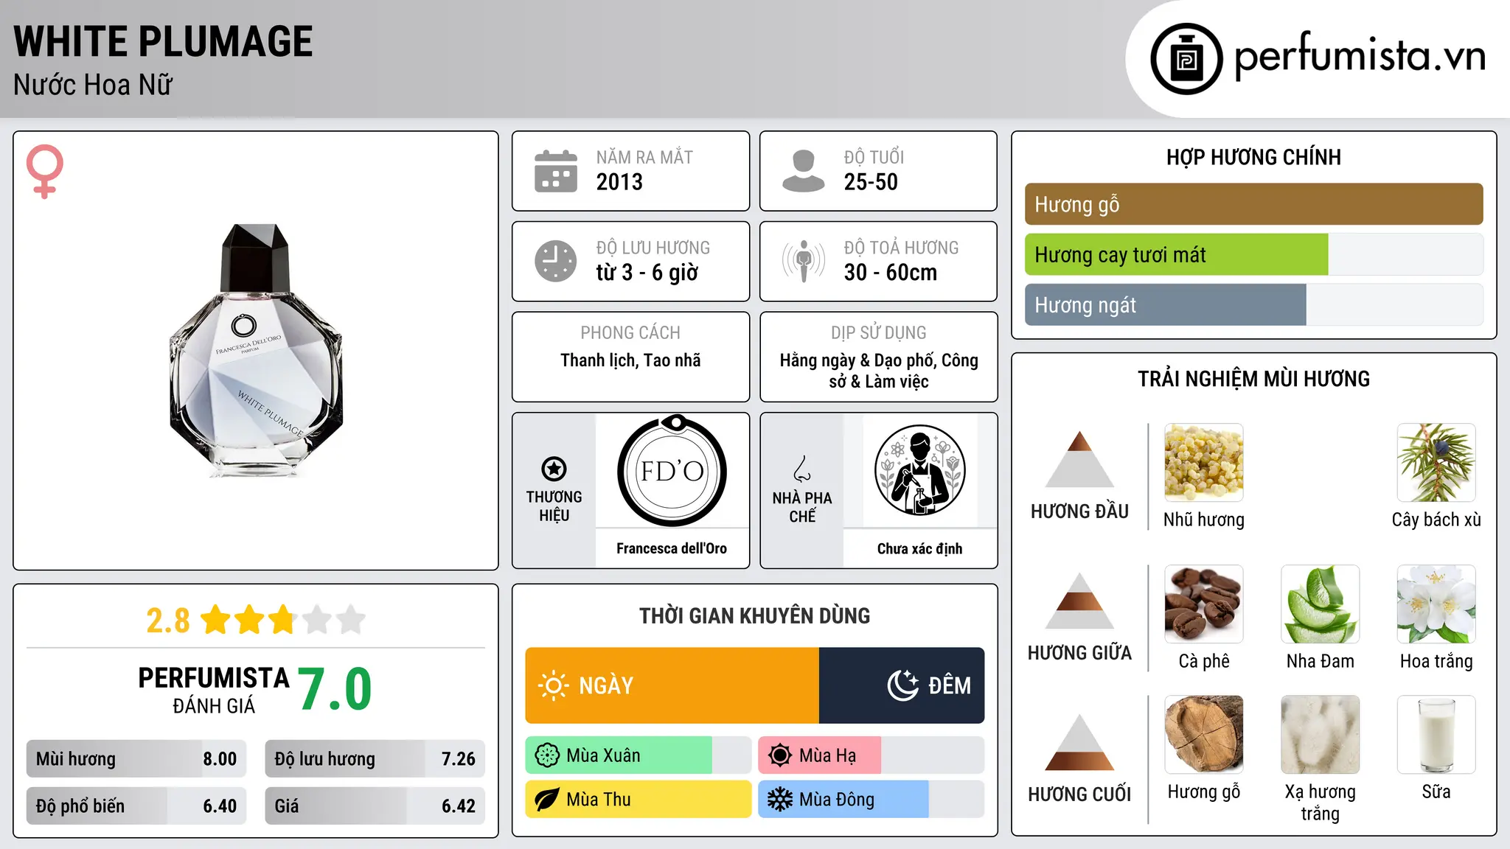The image size is (1510, 849).
Task: Click the sun icon for Mùa Hạ
Action: point(779,755)
